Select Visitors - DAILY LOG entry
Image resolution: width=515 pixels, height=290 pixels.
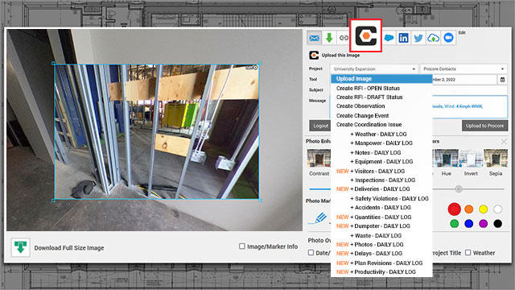point(370,171)
